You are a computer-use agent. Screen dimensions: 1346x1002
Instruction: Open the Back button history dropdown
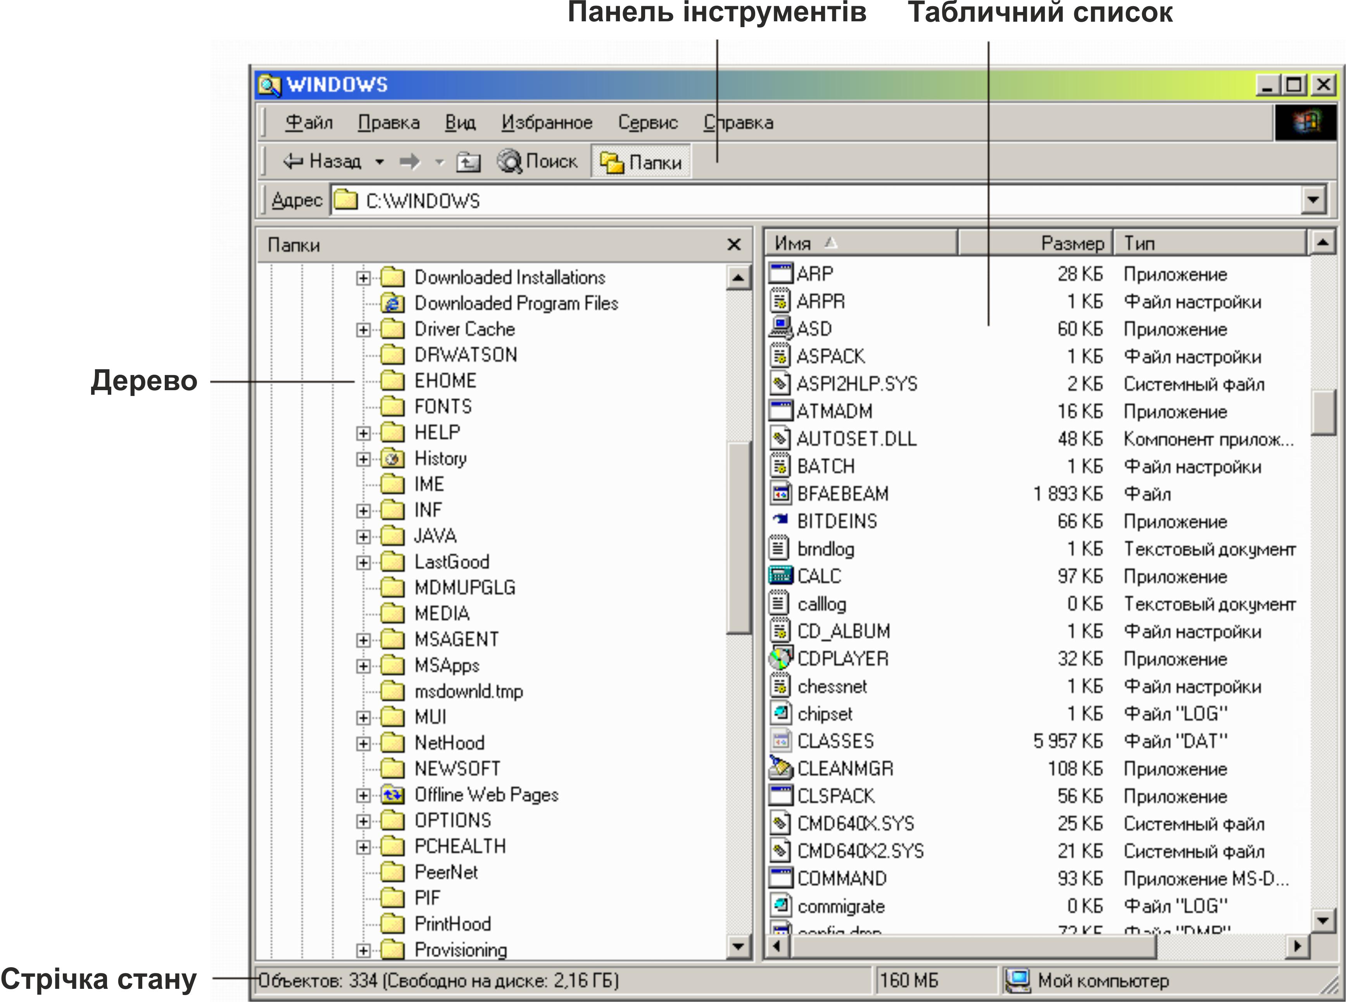click(380, 162)
